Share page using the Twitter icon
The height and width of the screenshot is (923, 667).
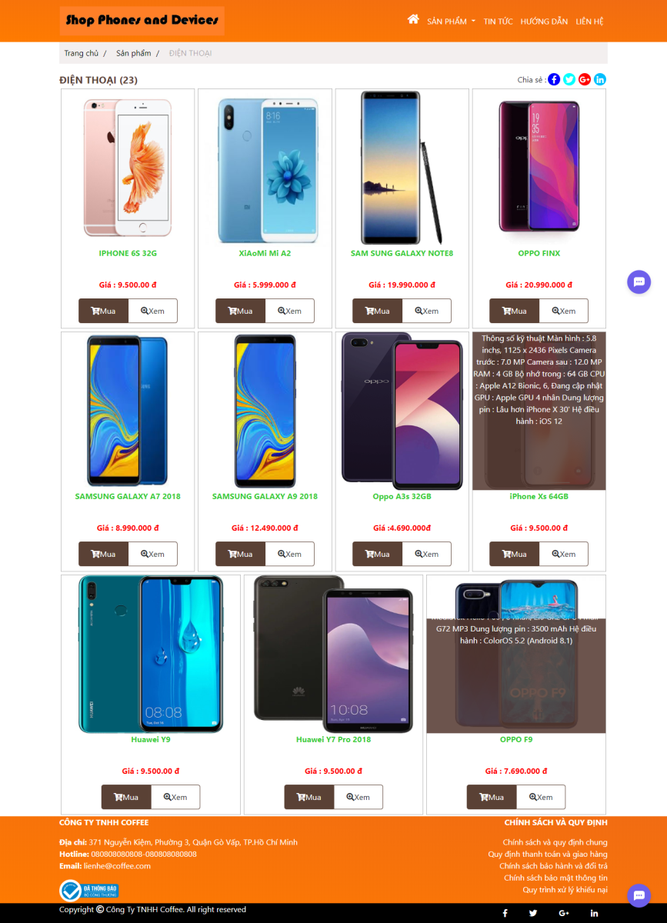(x=569, y=79)
